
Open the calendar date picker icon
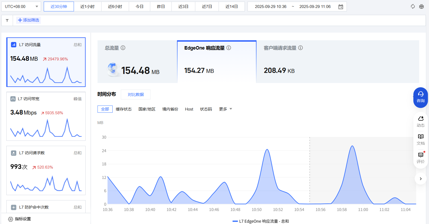[x=341, y=7]
